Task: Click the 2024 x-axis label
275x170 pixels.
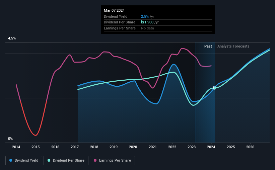Action: point(211,147)
